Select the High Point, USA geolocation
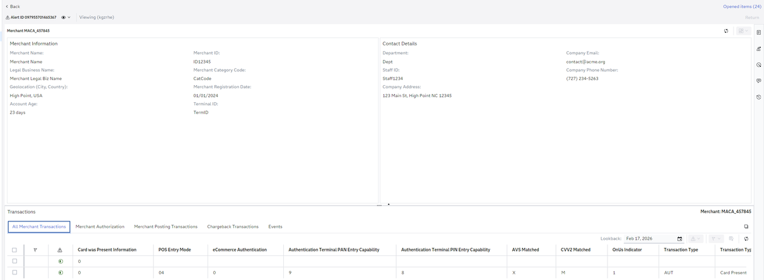 (26, 96)
